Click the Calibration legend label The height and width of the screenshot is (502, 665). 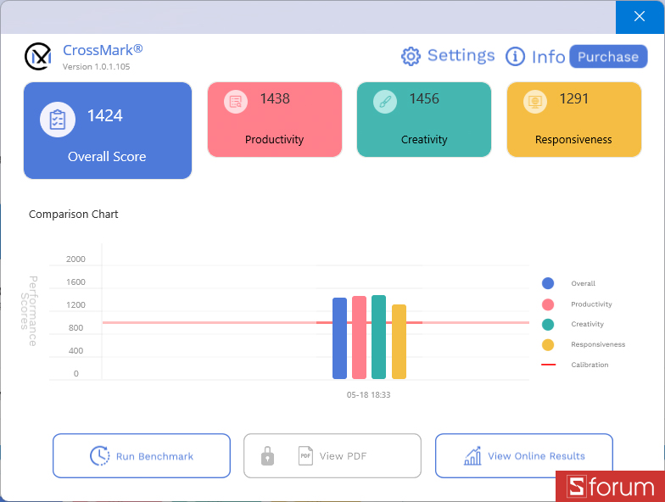pos(590,365)
